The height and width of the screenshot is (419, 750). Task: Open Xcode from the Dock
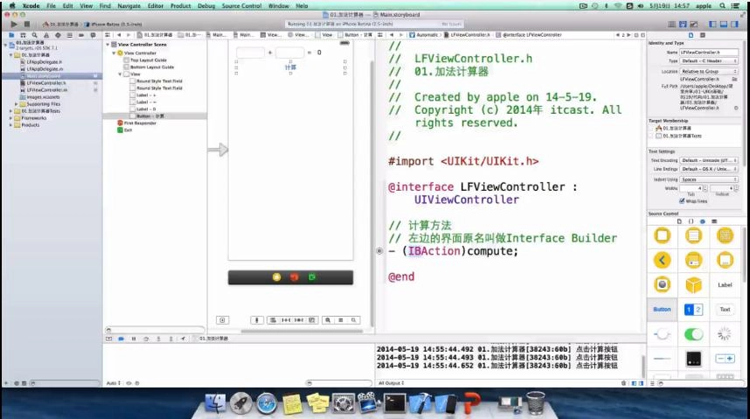420,403
